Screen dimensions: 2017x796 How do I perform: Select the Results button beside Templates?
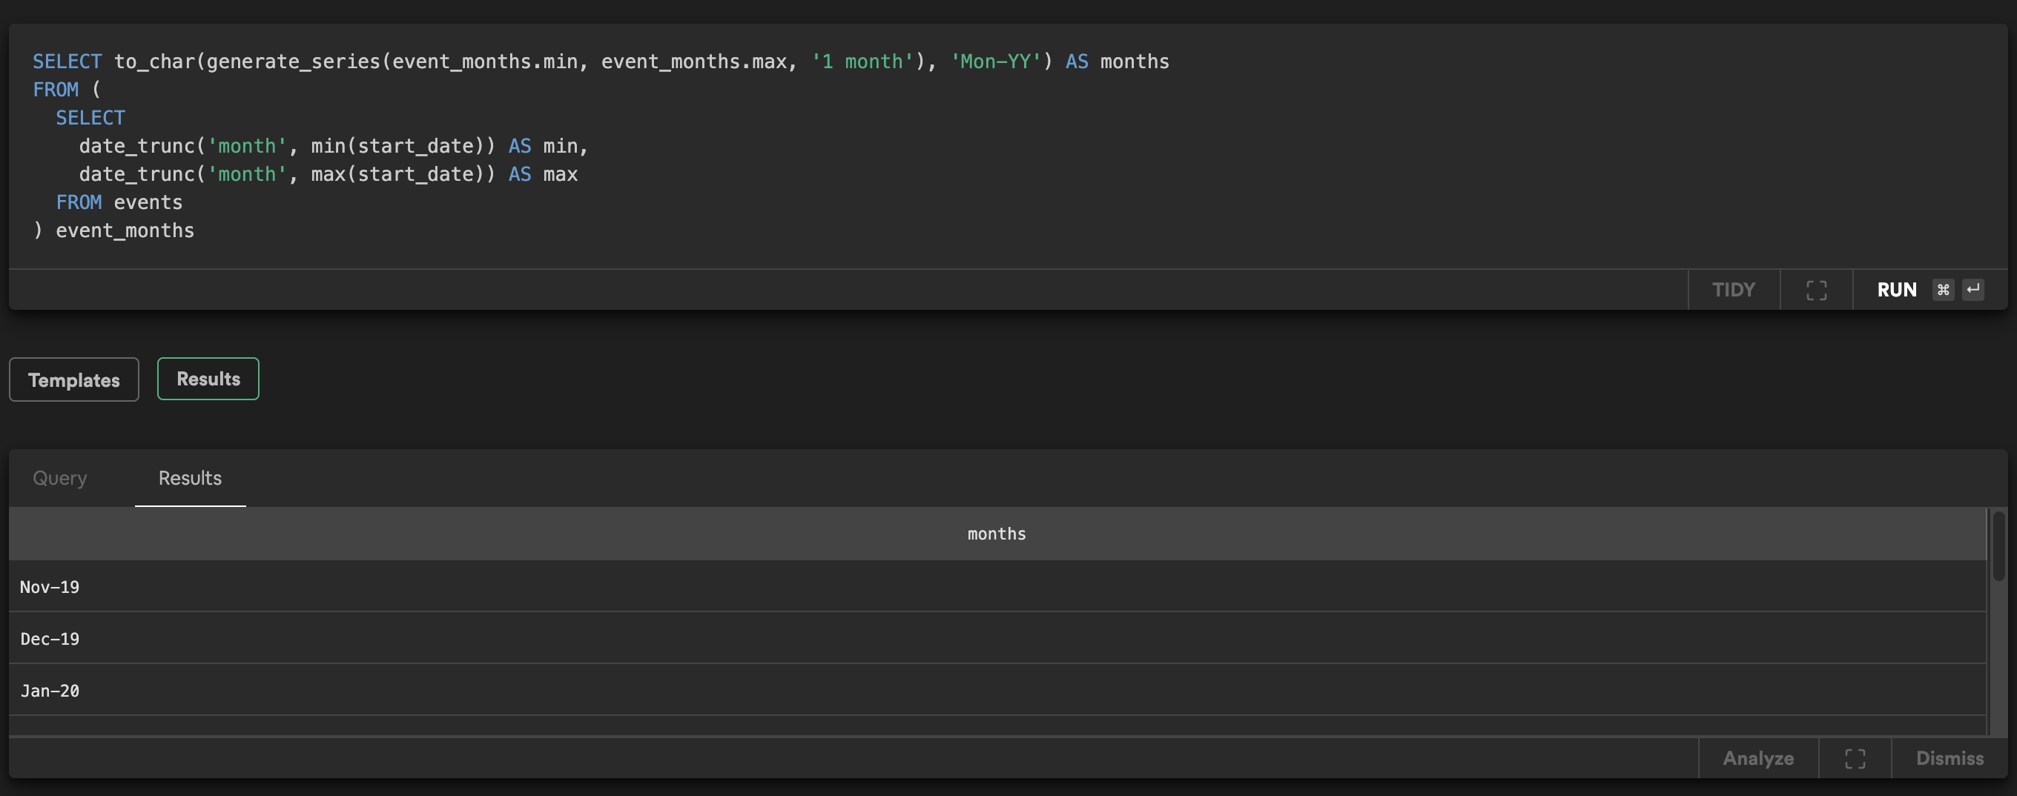tap(208, 378)
